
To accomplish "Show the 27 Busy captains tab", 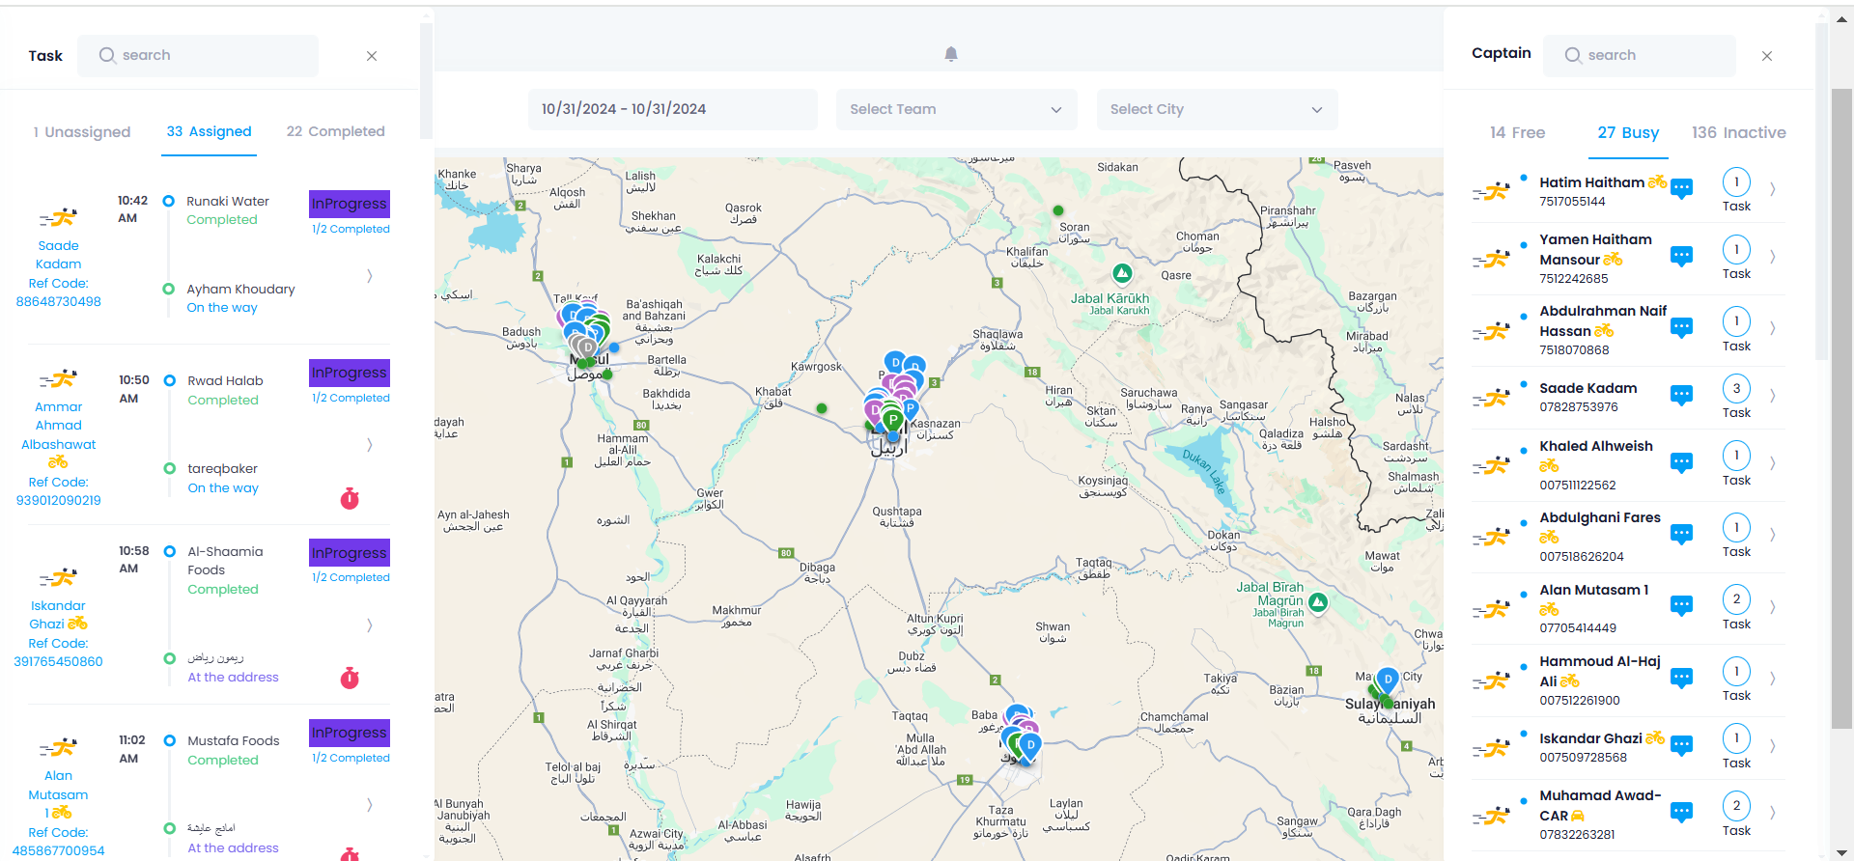I will pos(1628,133).
